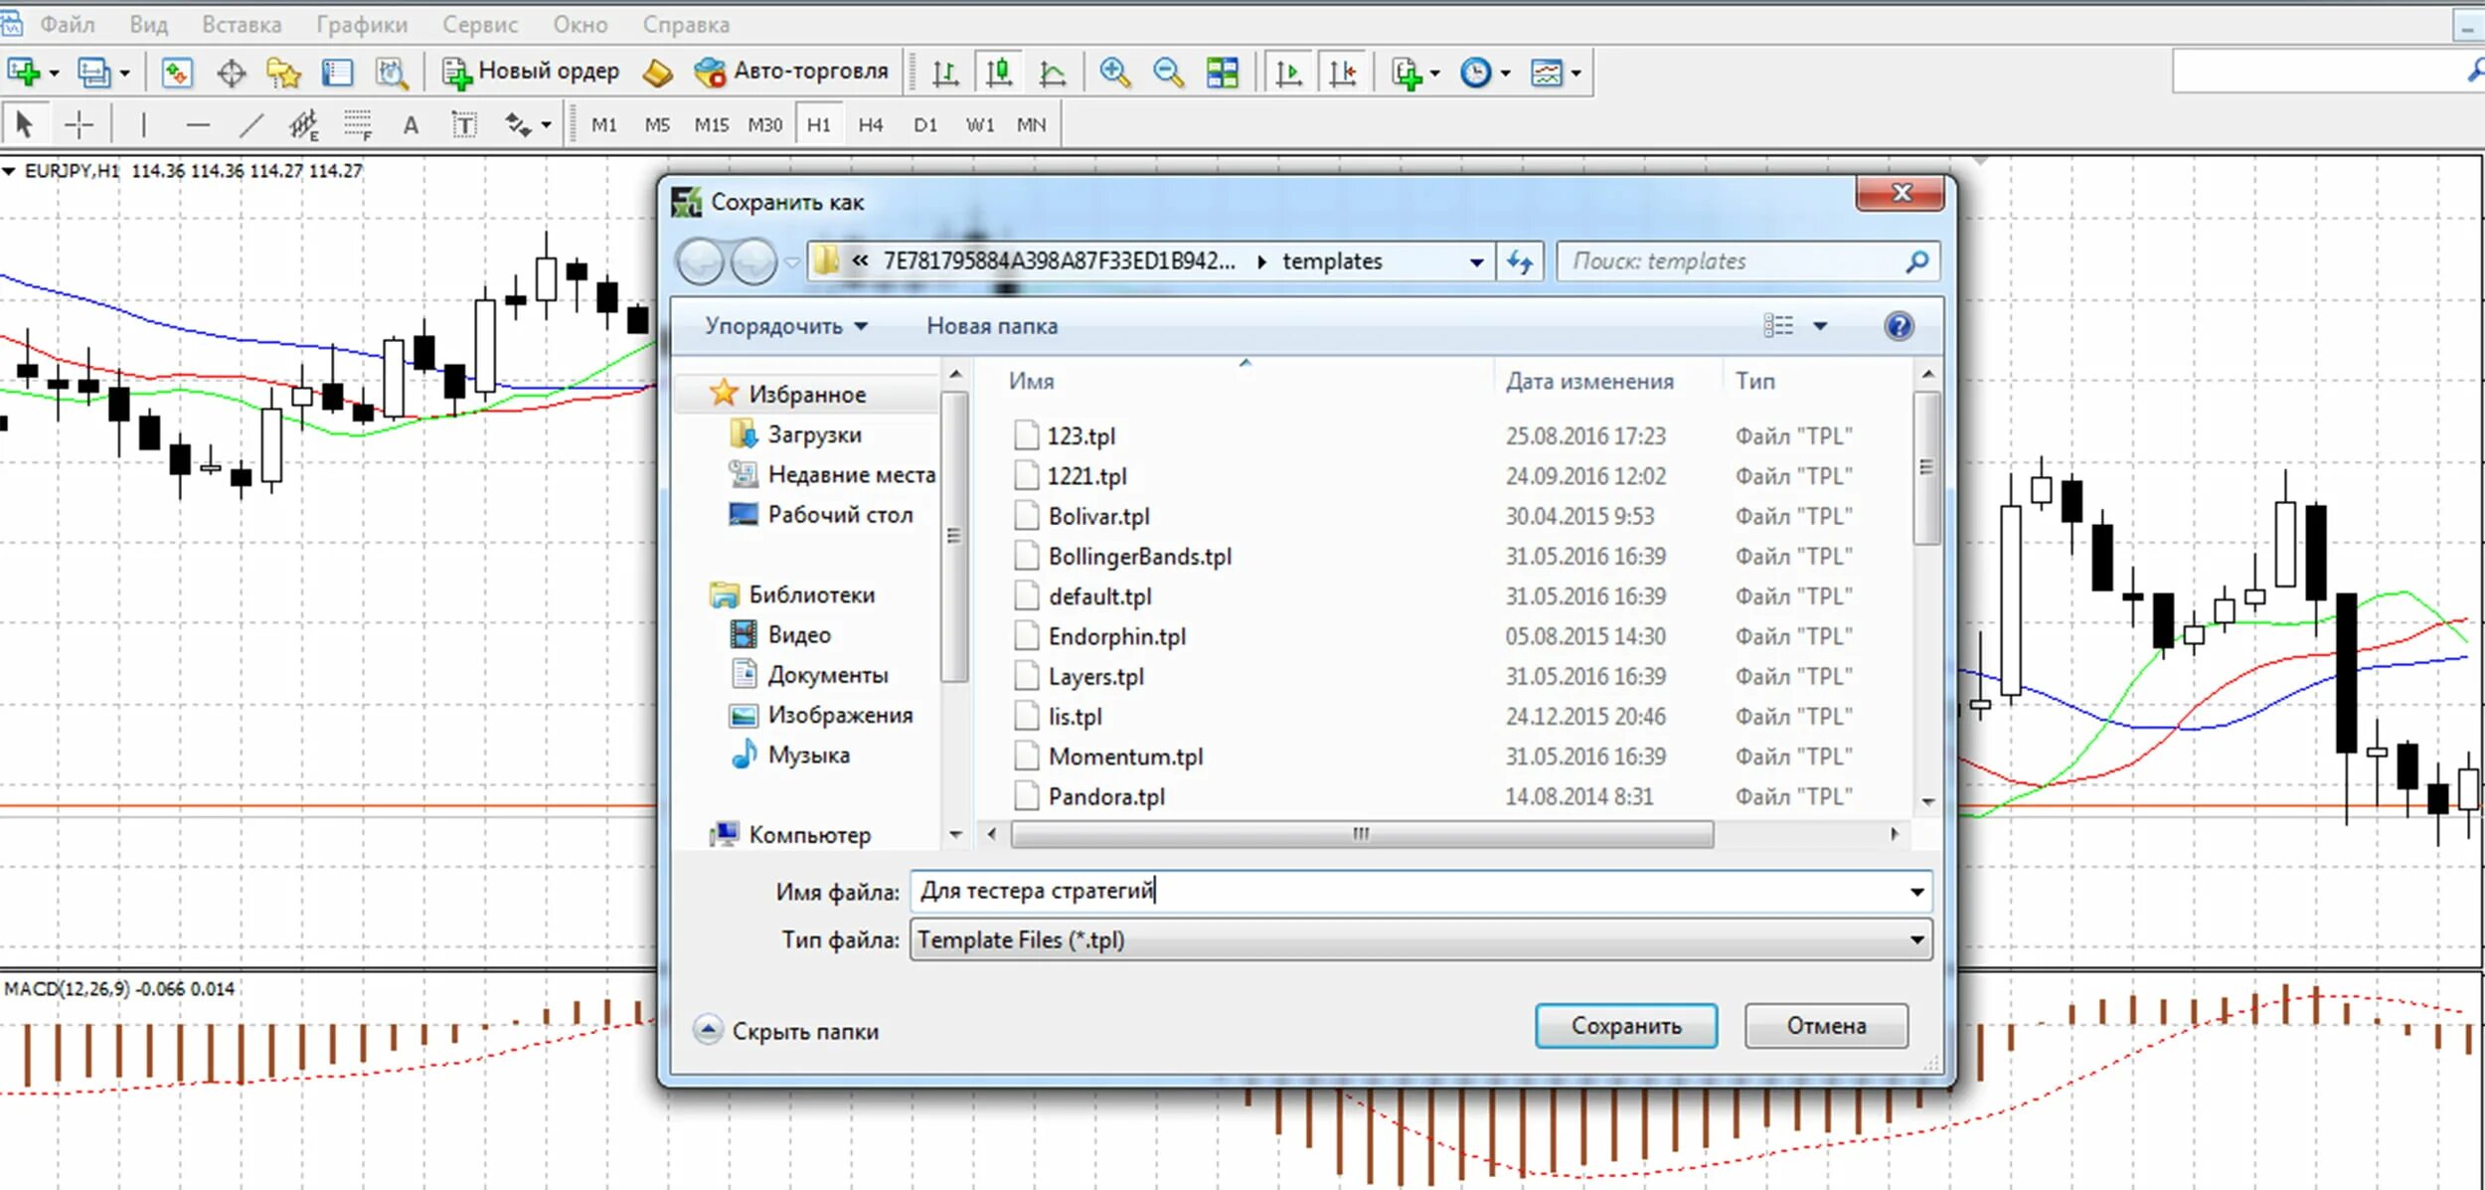Select the text label tool
Image resolution: width=2485 pixels, height=1190 pixels.
463,125
